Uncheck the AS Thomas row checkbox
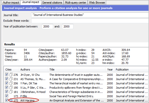Image resolution: width=149 pixels, height=103 pixels. (7, 79)
